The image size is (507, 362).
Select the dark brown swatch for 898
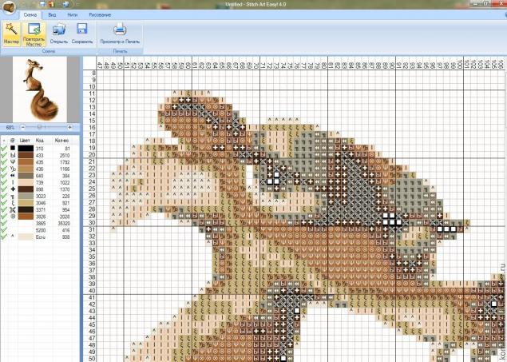[x=26, y=189]
